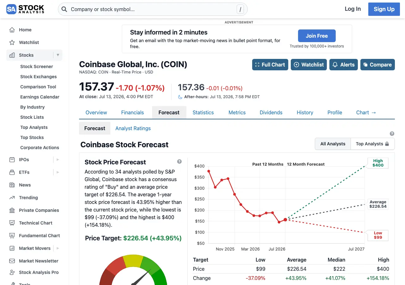
Task: Click the company or stock symbol search field
Action: (x=153, y=9)
